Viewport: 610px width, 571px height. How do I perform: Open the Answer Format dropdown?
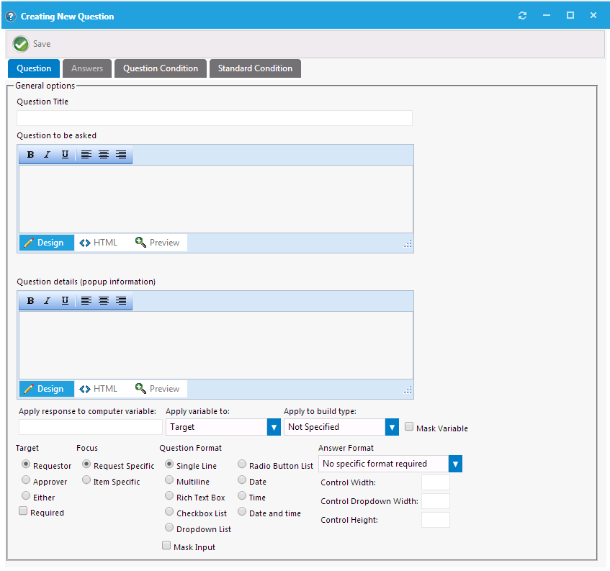pyautogui.click(x=455, y=464)
